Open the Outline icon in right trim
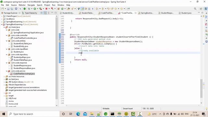The image size is (208, 117). coord(206,17)
